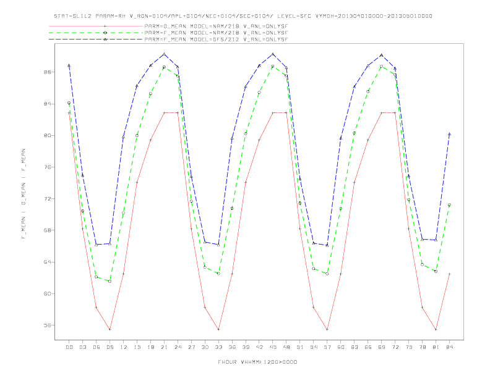Screen dimensions: 490x378
Task: Click x-axis tick label 30
Action: pos(205,347)
